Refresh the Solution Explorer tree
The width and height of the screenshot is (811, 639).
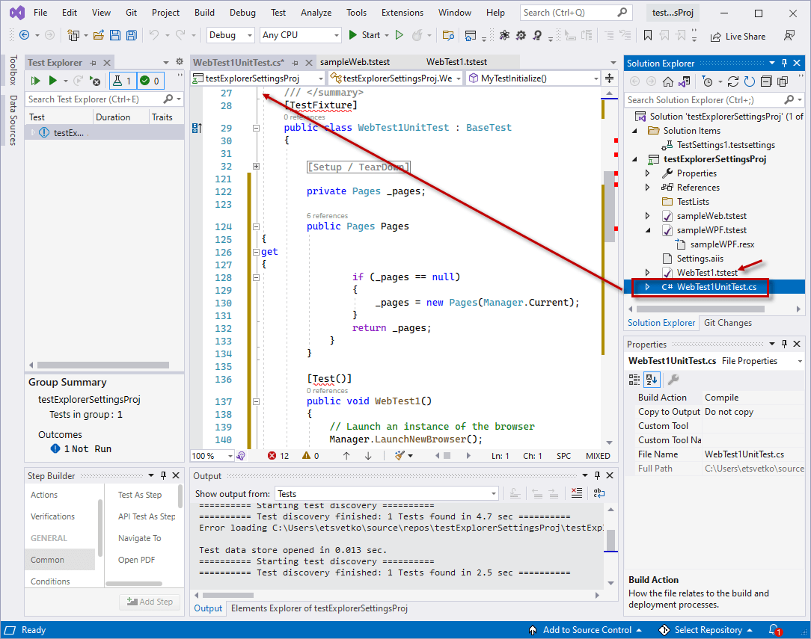(749, 81)
